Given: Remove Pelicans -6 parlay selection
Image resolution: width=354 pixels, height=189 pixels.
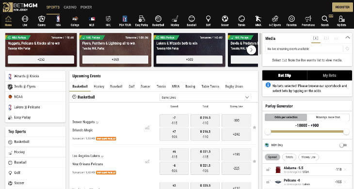Looking at the screenshot, I should (x=345, y=182).
